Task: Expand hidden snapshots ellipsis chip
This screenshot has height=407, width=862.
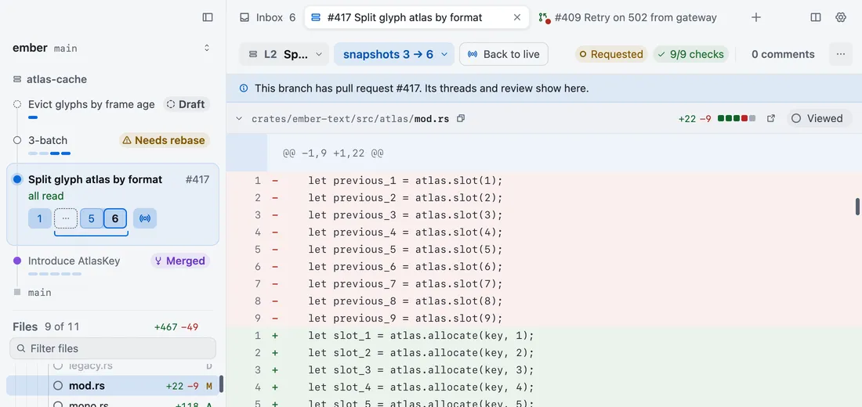Action: point(65,218)
